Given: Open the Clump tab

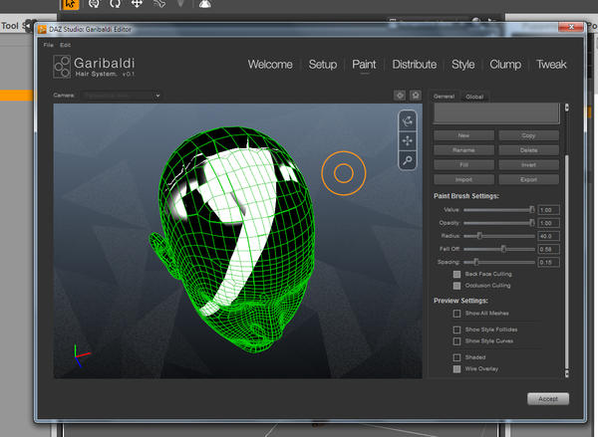Looking at the screenshot, I should pos(505,65).
